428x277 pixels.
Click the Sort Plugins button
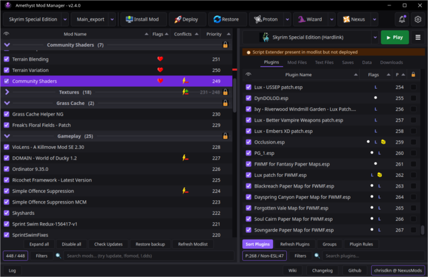point(257,244)
